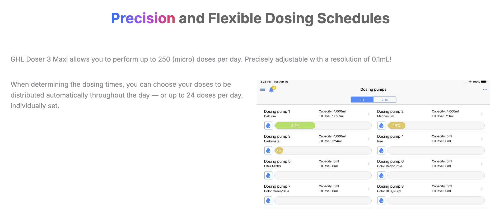Open the hamburger menu icon
The height and width of the screenshot is (213, 495).
[x=263, y=90]
